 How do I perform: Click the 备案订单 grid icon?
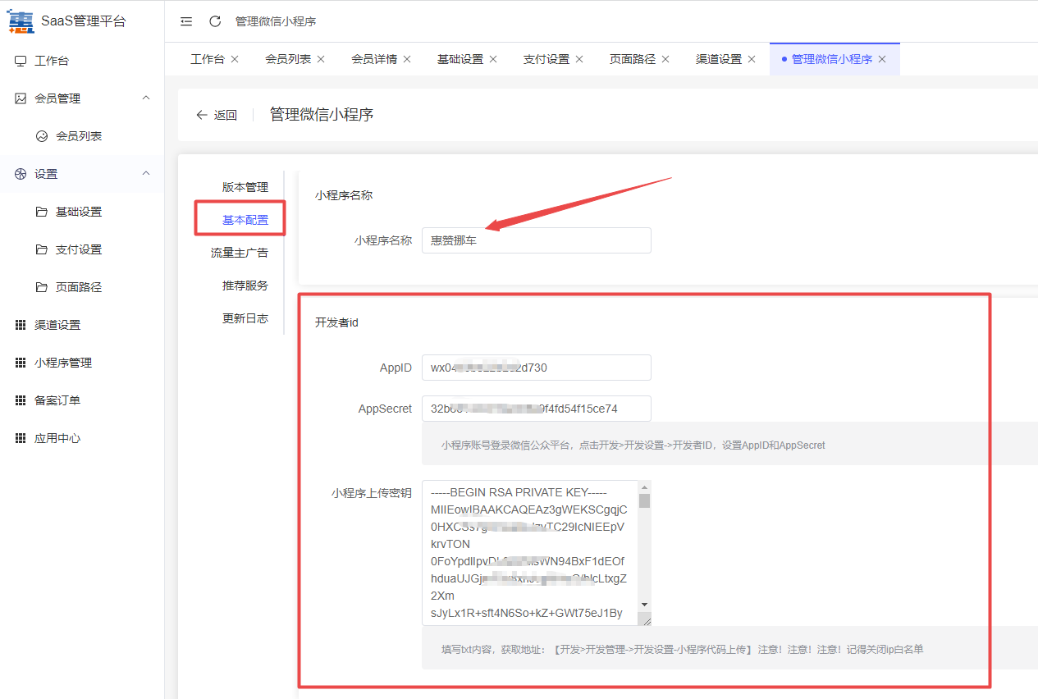pyautogui.click(x=21, y=400)
